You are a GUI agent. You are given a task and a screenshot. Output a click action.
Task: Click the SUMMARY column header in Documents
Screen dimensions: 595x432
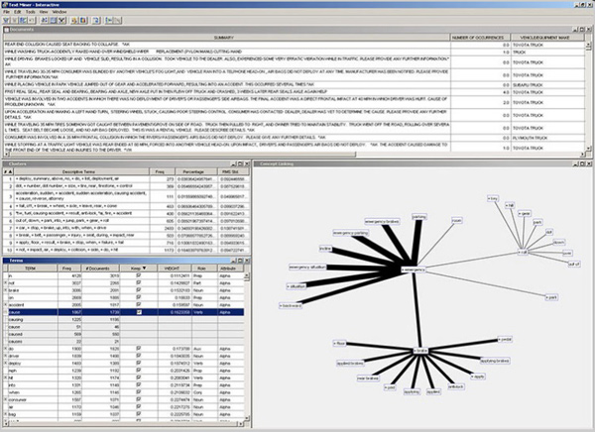(224, 38)
